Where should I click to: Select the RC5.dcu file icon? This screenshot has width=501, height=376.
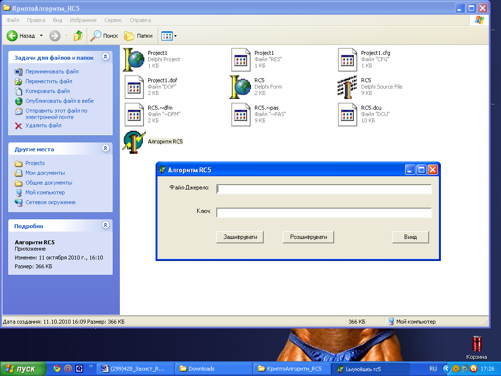[x=347, y=115]
